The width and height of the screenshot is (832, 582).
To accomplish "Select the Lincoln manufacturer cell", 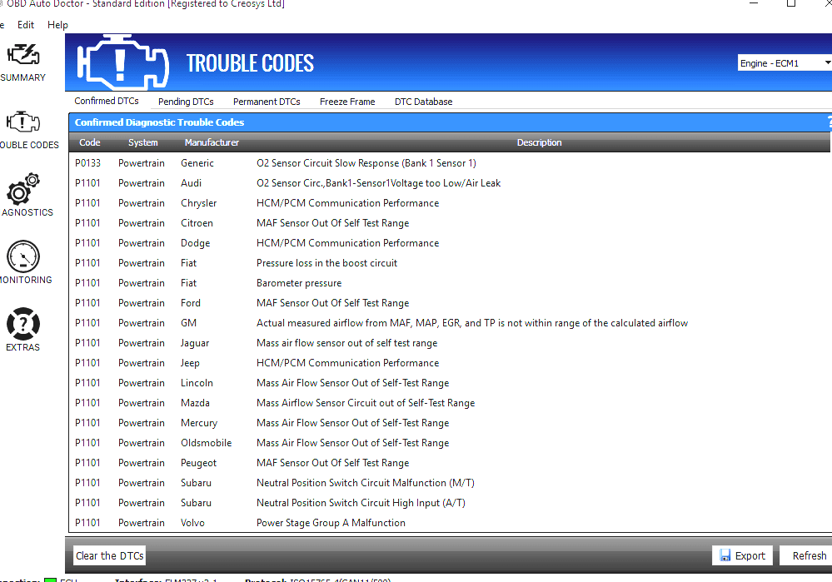I will 197,383.
